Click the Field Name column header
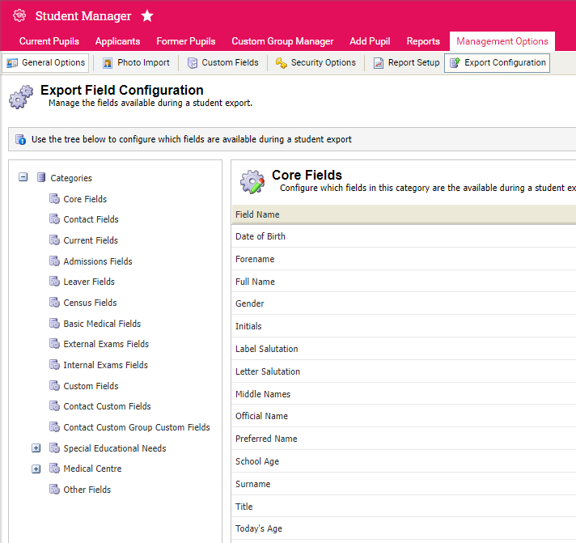576x543 pixels. [257, 214]
